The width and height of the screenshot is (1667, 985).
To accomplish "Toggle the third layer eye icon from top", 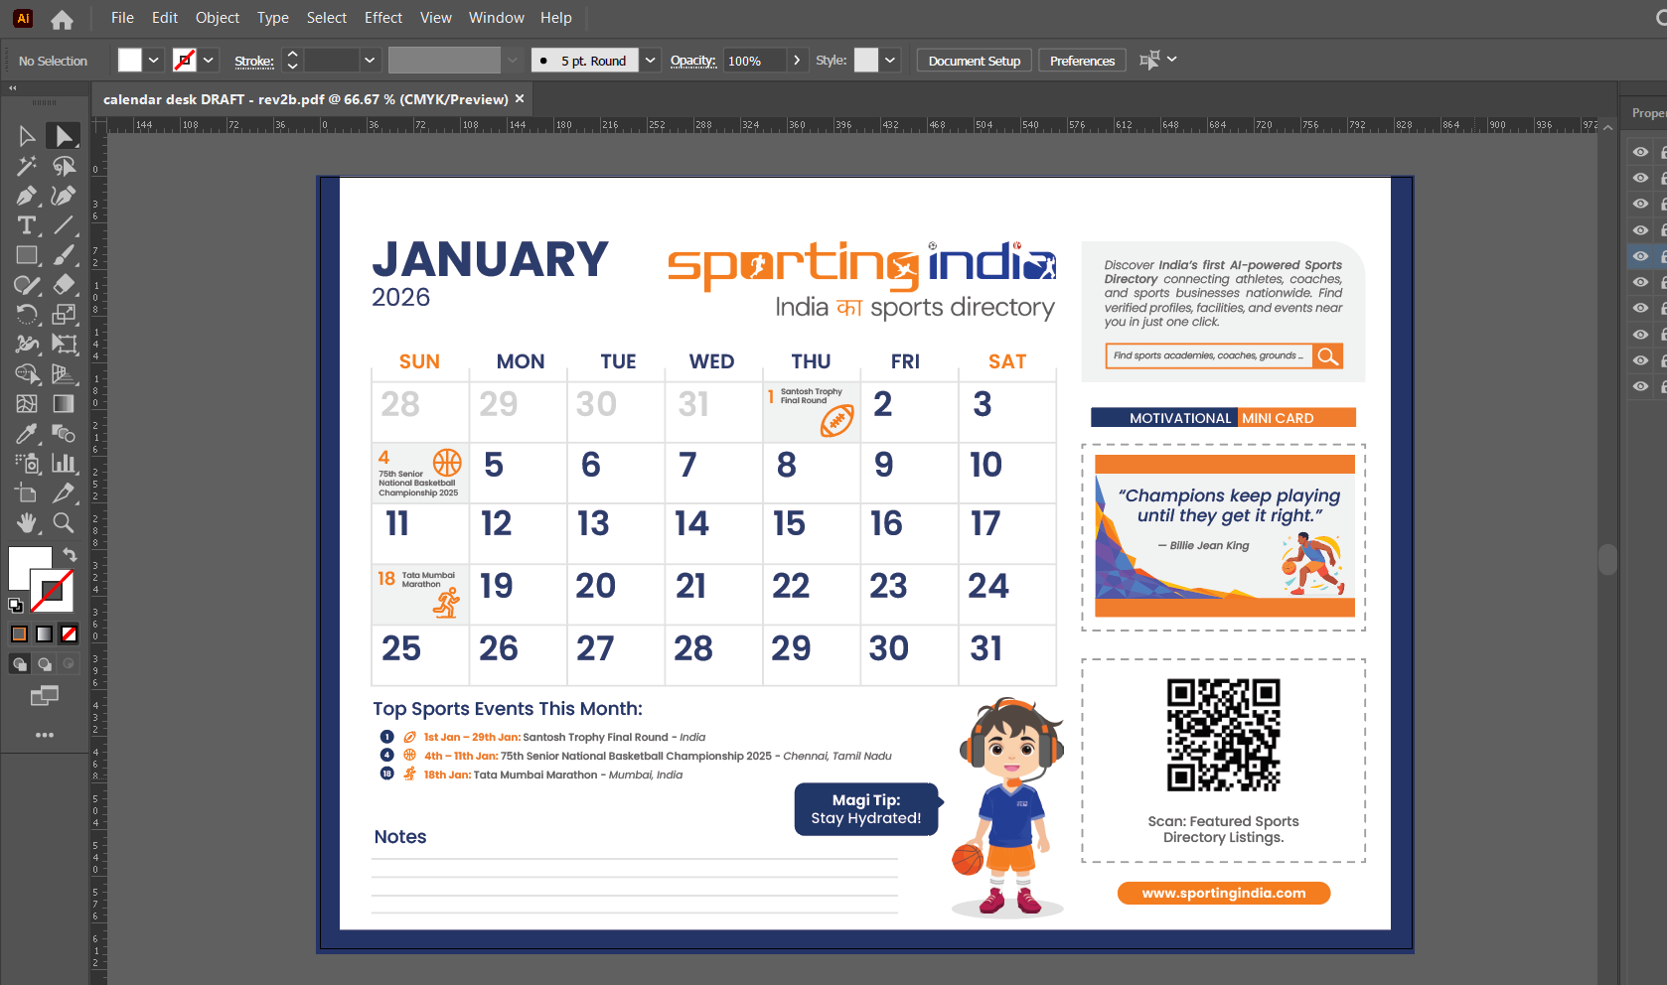I will point(1640,204).
